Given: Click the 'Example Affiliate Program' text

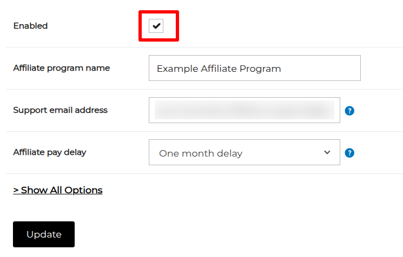Looking at the screenshot, I should pyautogui.click(x=219, y=69).
